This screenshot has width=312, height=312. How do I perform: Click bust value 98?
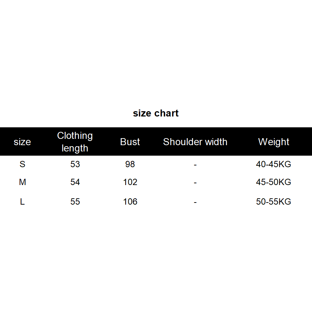(x=130, y=164)
